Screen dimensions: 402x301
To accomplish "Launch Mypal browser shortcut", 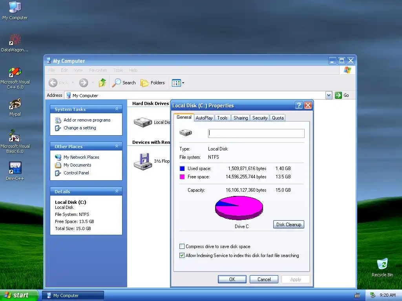I will (15, 107).
